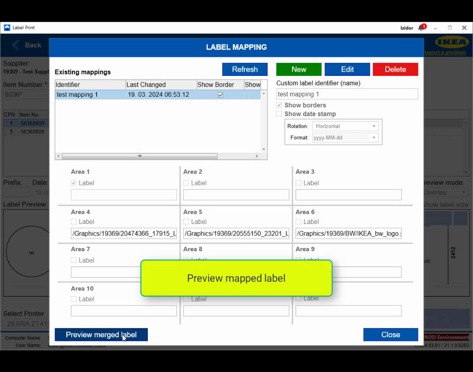Click the second 50360009 item row
473x372 pixels.
(26, 132)
